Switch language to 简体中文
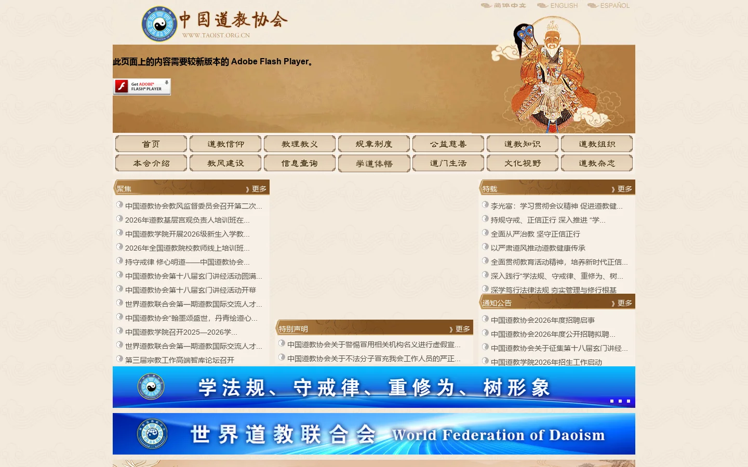 click(x=504, y=6)
